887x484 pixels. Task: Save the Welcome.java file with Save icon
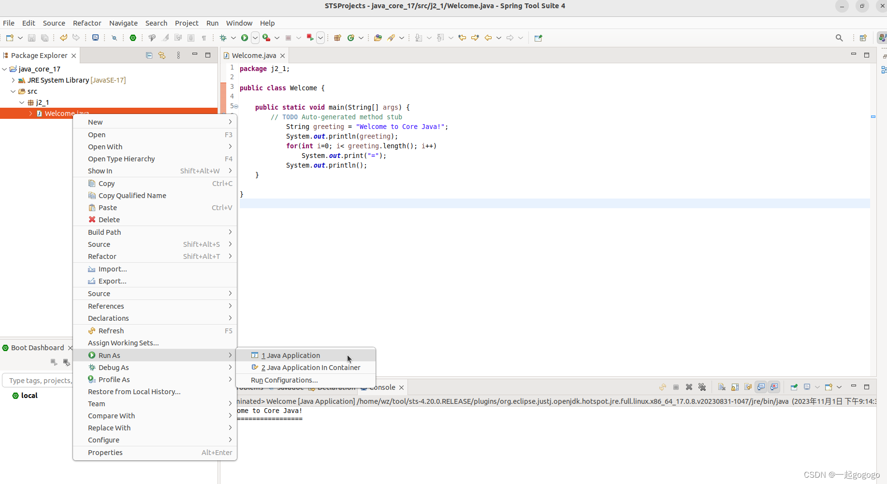(x=31, y=38)
